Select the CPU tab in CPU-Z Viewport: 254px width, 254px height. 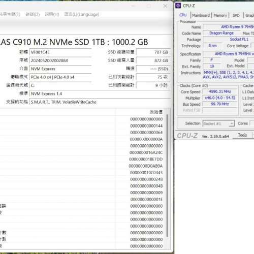(x=183, y=15)
